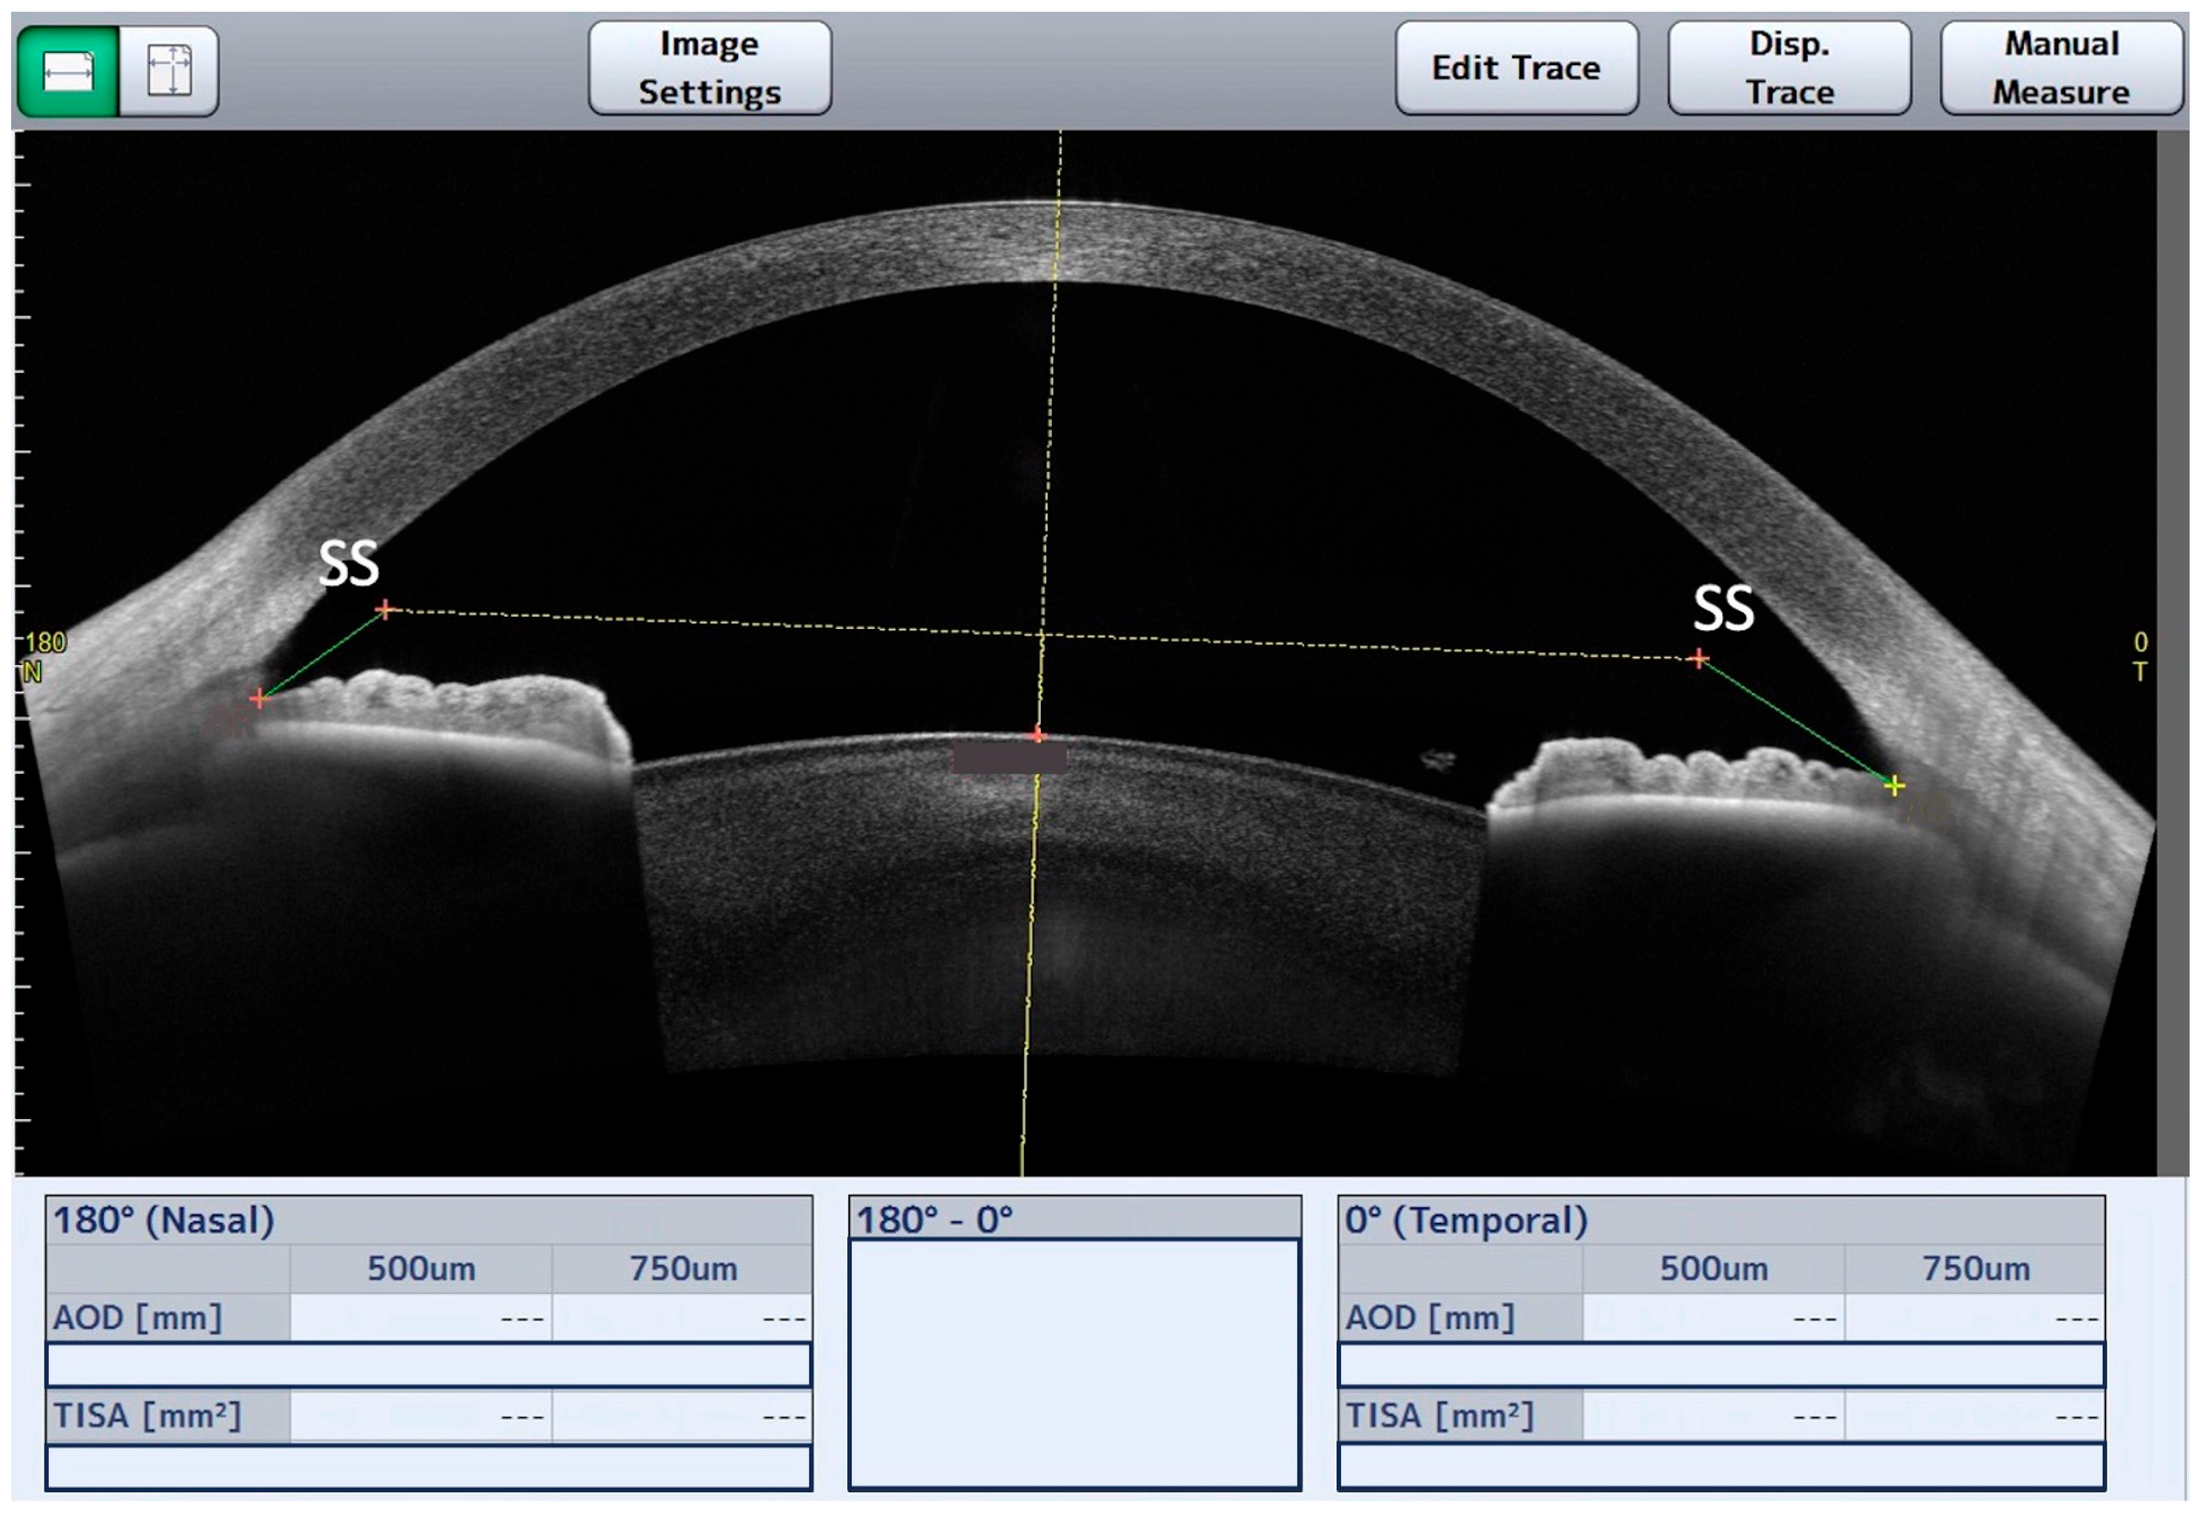The height and width of the screenshot is (1521, 2202).
Task: Select the nasal angle recess red marker
Action: pyautogui.click(x=258, y=699)
